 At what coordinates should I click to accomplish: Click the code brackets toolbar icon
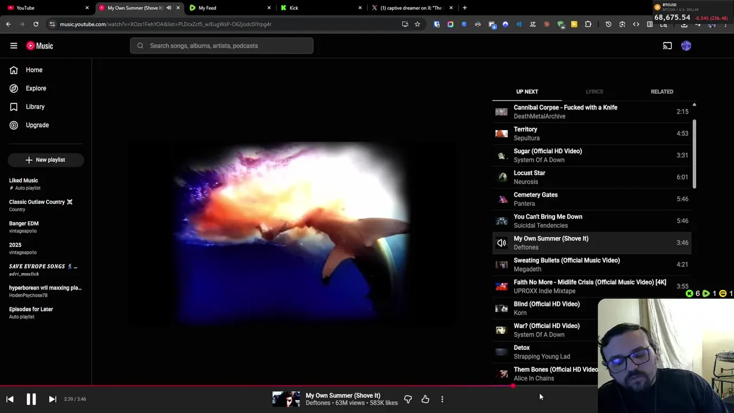click(636, 24)
